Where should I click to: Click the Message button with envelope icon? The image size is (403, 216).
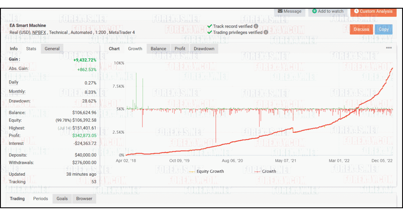[x=290, y=12]
